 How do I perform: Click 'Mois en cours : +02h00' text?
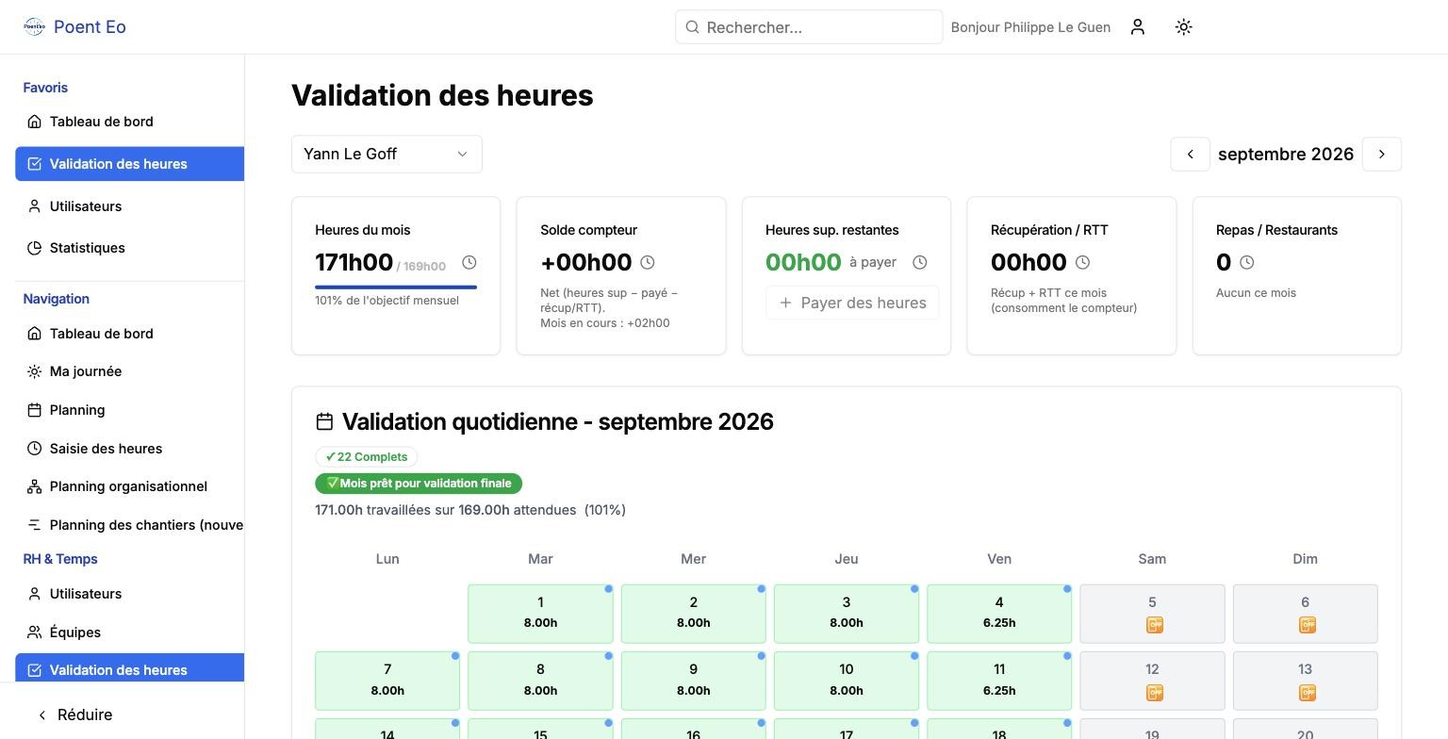[605, 323]
